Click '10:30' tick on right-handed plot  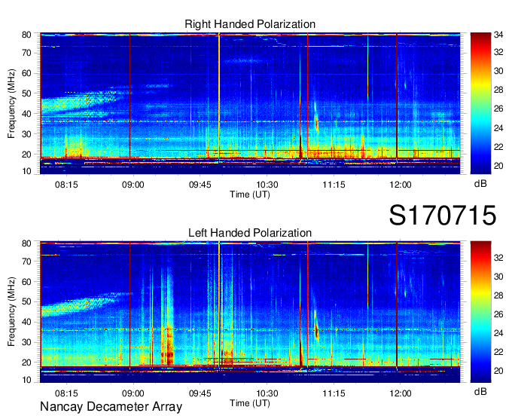tap(267, 185)
